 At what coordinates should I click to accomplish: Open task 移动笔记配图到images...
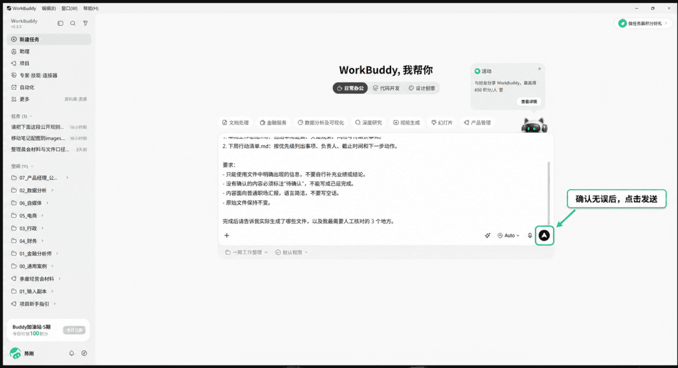(x=49, y=138)
